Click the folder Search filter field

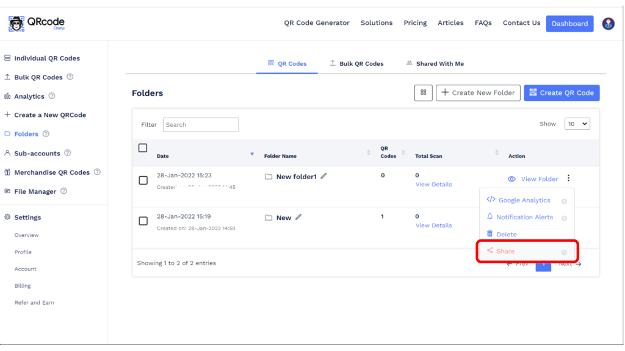201,124
